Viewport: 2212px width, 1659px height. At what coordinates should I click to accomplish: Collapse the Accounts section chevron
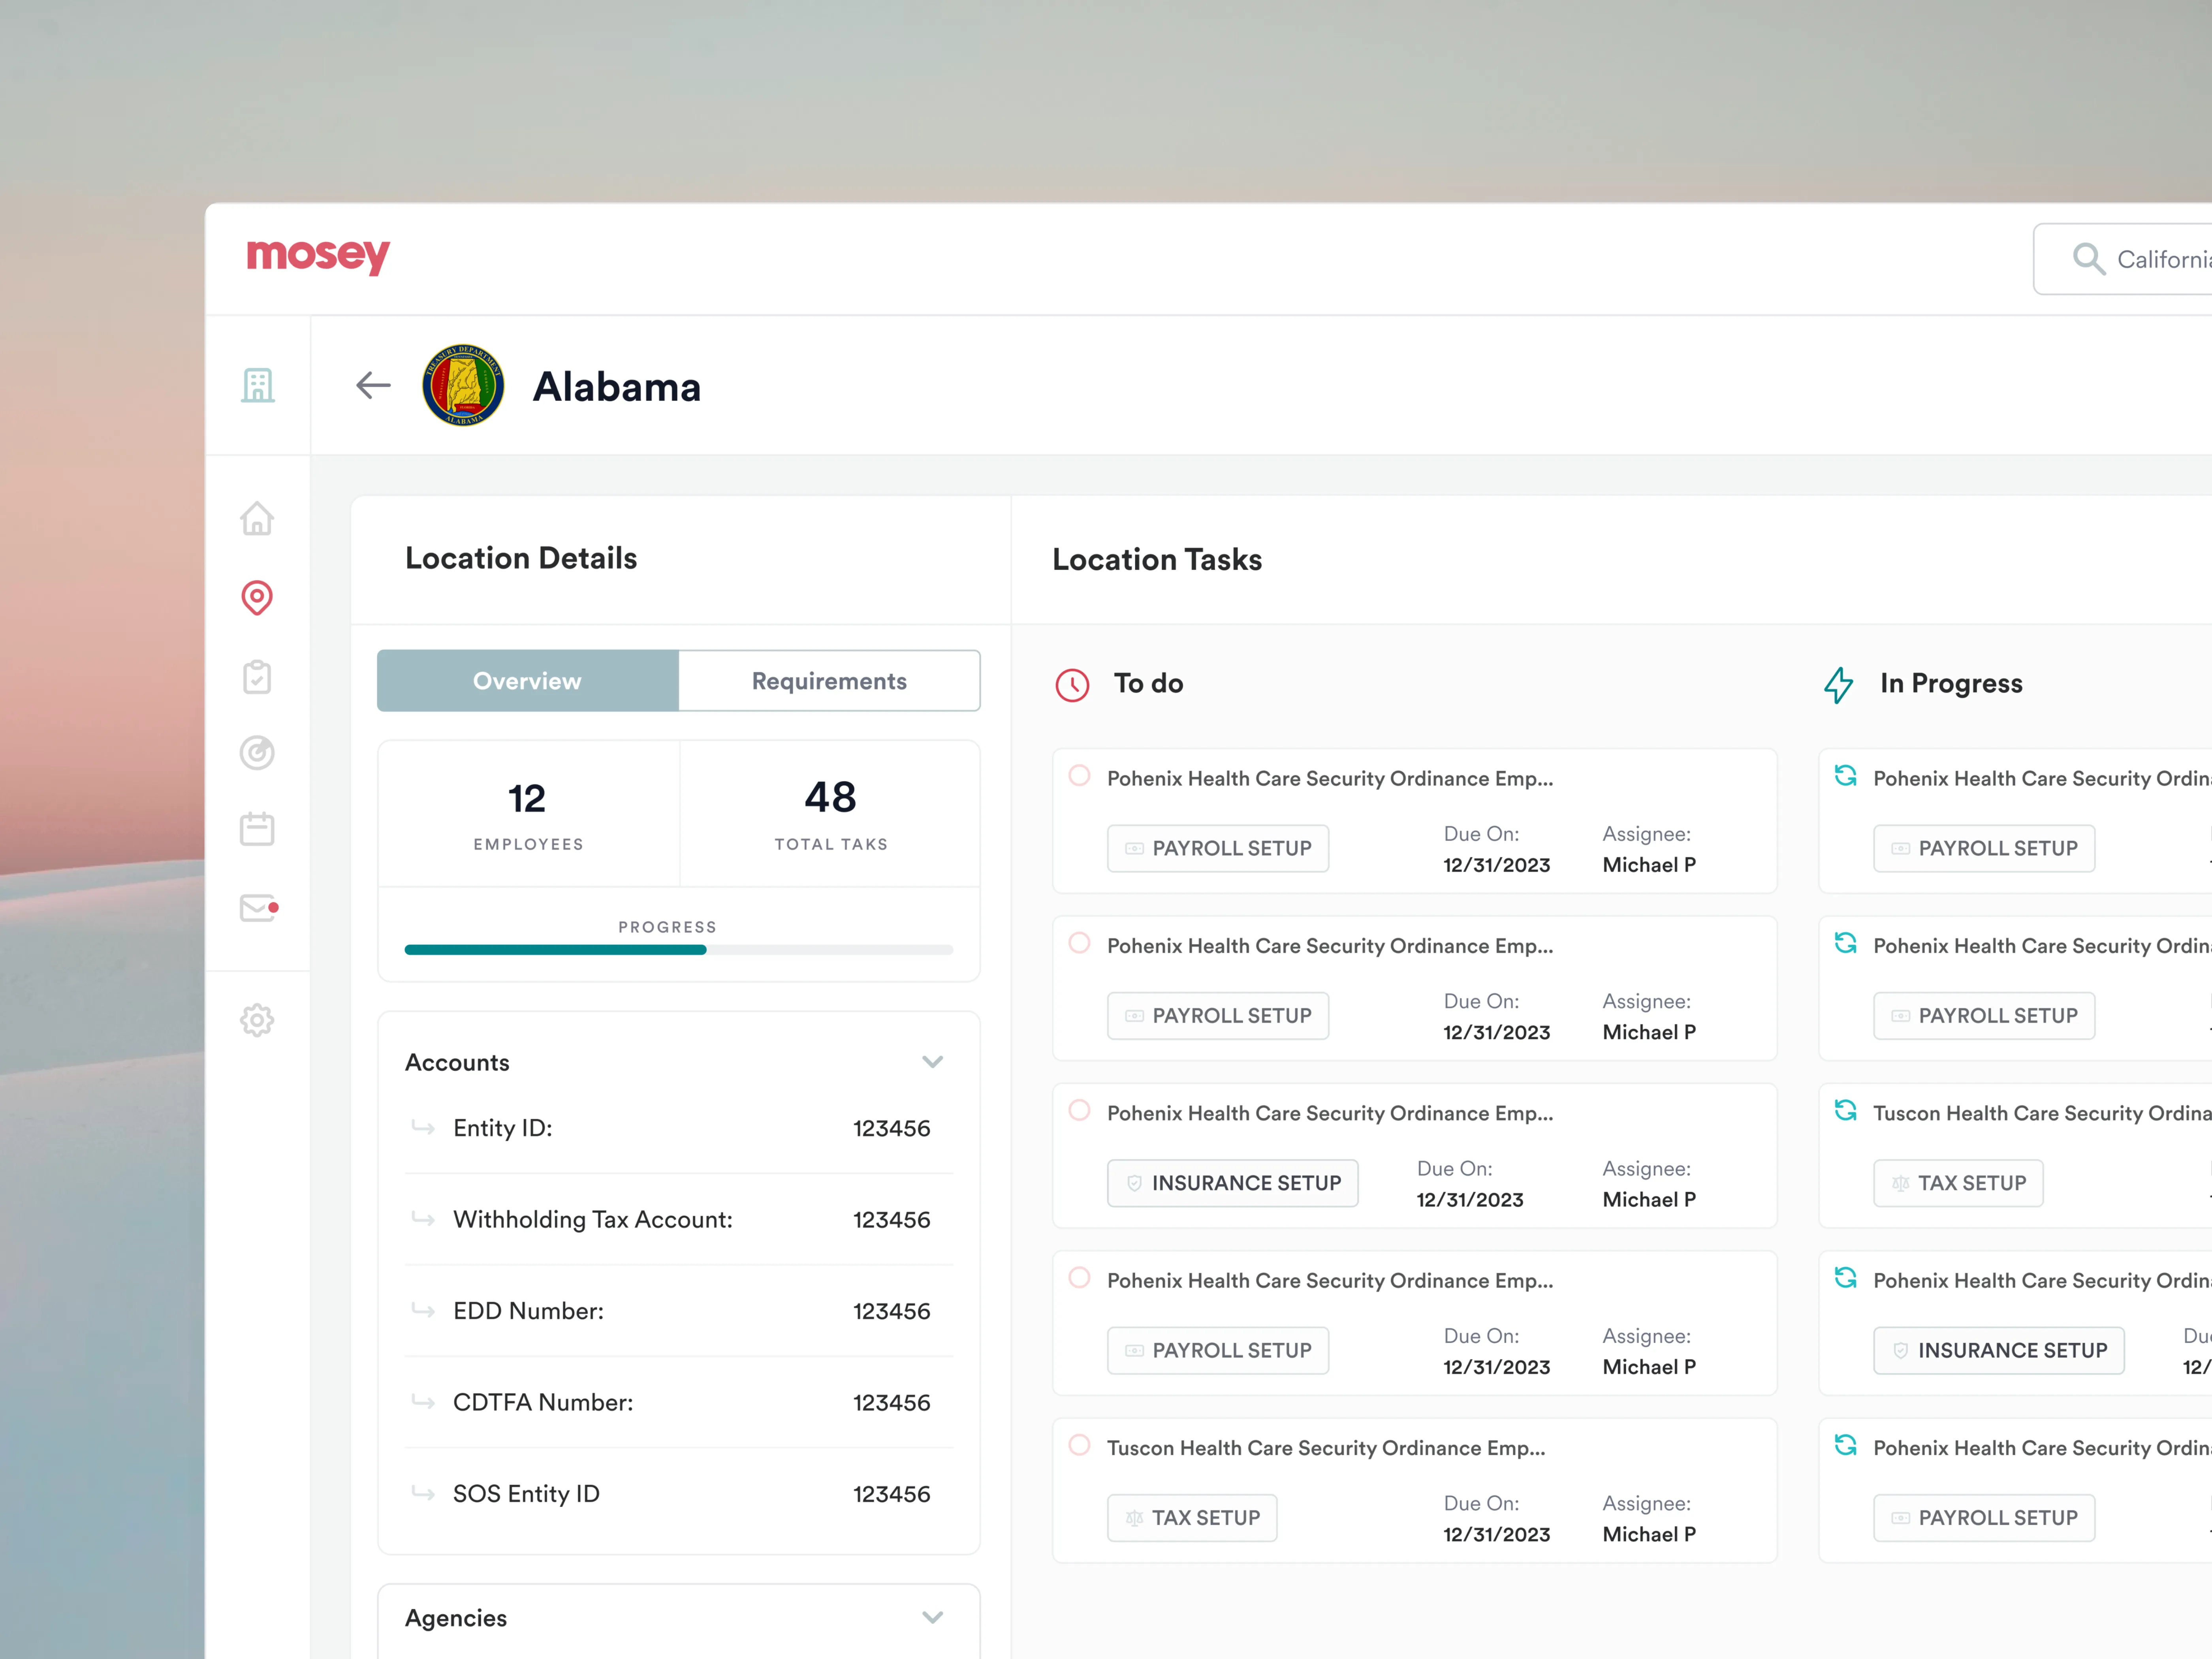932,1062
